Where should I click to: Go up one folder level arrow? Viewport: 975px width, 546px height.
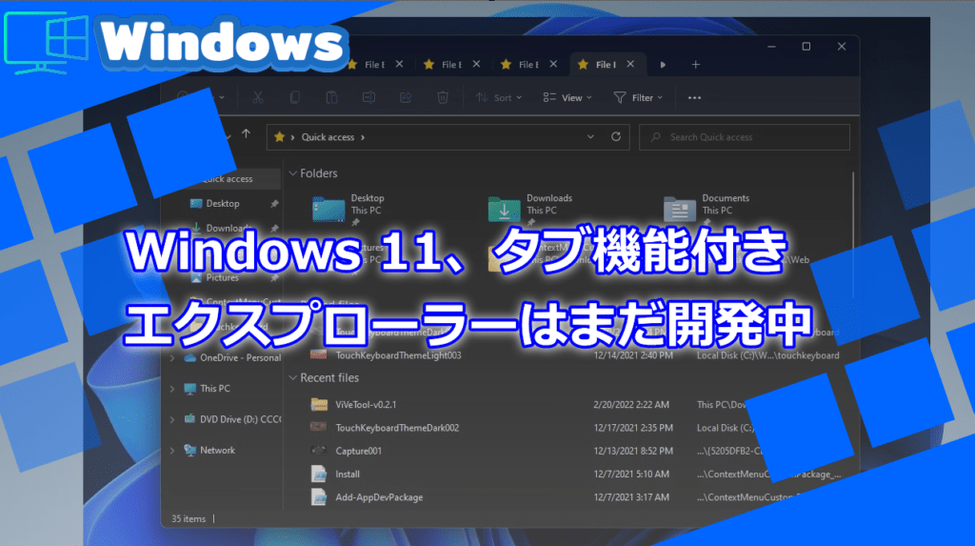247,133
